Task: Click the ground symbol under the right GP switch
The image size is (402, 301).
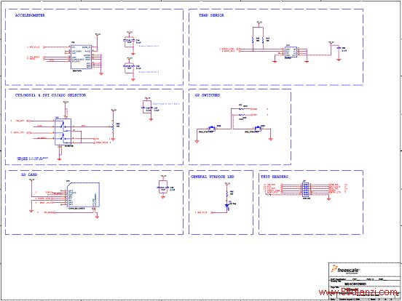Action: pyautogui.click(x=270, y=139)
